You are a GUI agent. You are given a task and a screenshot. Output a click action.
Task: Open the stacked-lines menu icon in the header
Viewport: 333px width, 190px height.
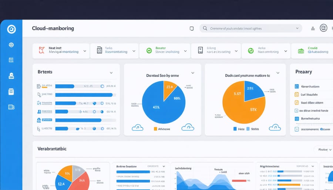[x=313, y=28]
